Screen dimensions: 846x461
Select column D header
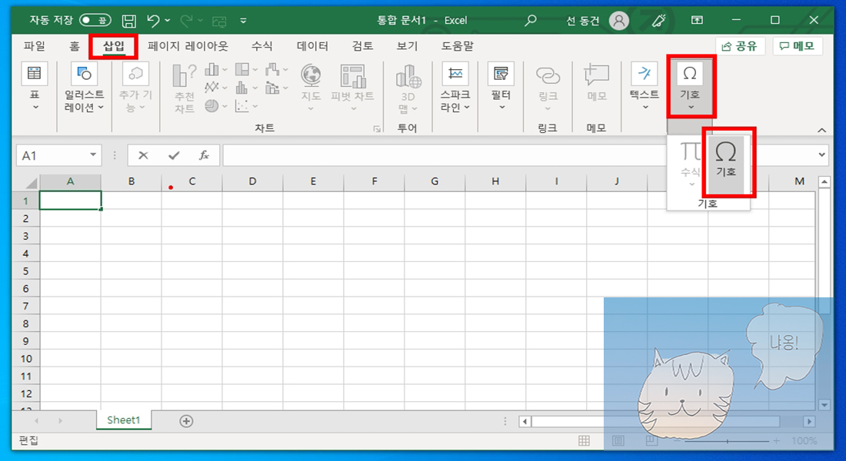tap(252, 181)
